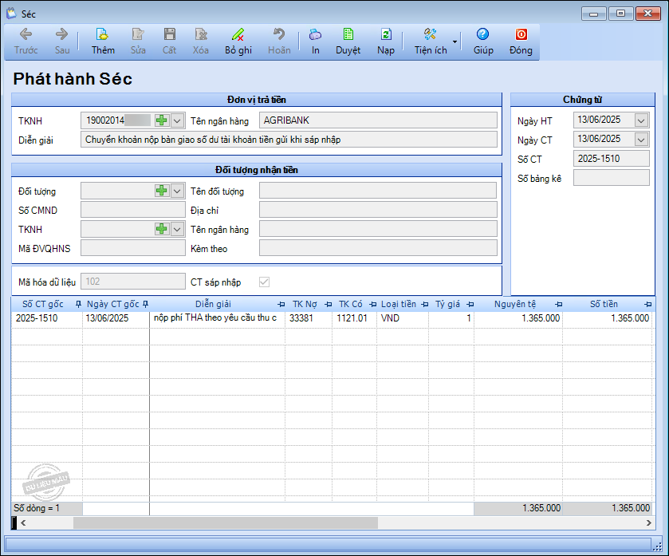The width and height of the screenshot is (669, 556).
Task: Pin the TK Nợ column
Action: pyautogui.click(x=328, y=304)
